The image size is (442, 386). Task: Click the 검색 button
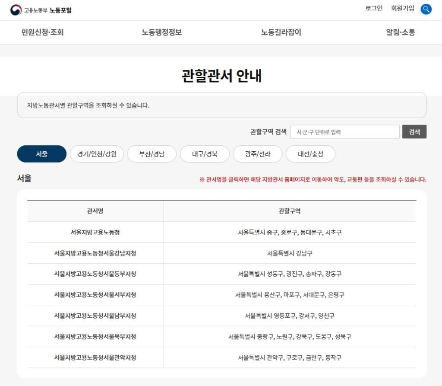click(414, 132)
